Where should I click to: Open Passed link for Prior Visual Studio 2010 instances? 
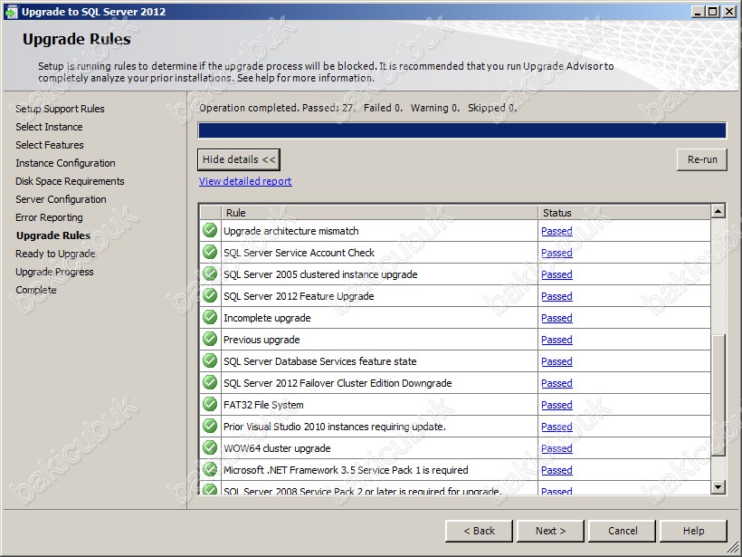pos(556,427)
